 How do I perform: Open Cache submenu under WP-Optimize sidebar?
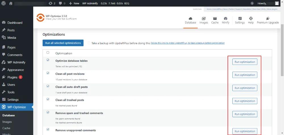(6, 128)
